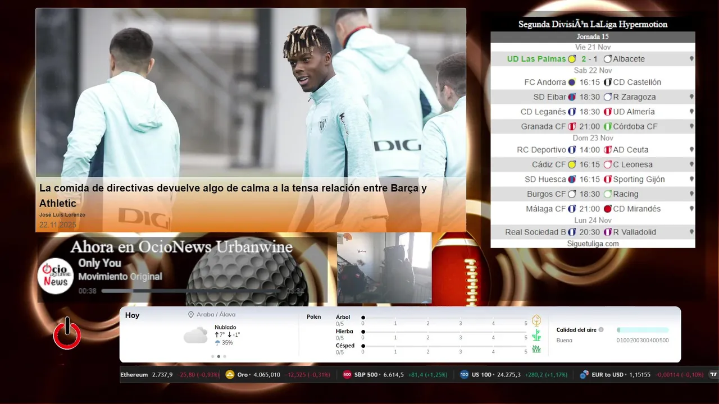Click the Hierba pollen plant icon

[536, 335]
